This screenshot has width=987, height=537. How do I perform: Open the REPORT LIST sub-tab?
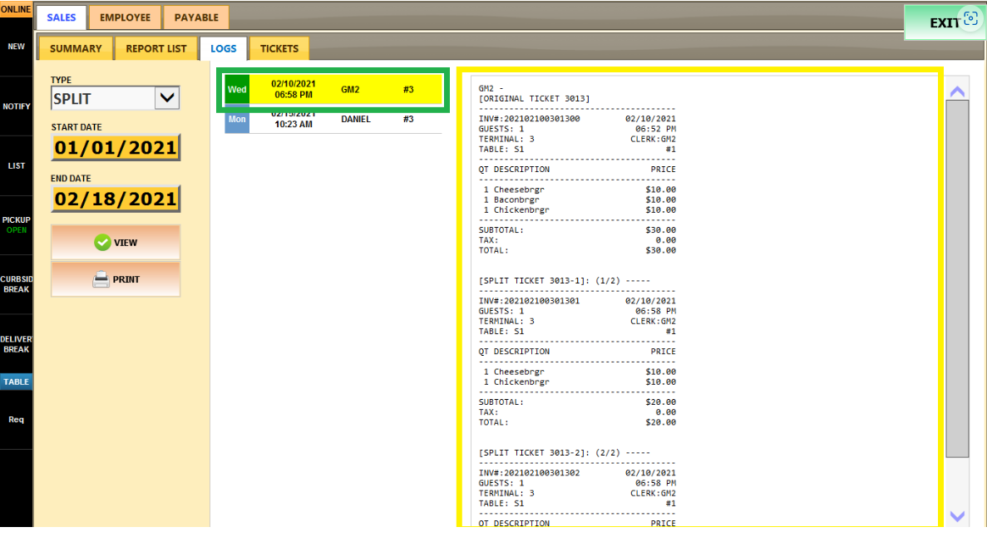[x=156, y=48]
